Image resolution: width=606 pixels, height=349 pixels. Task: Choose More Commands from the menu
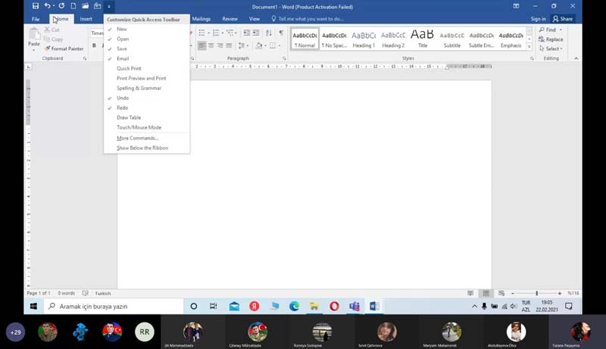pos(137,138)
